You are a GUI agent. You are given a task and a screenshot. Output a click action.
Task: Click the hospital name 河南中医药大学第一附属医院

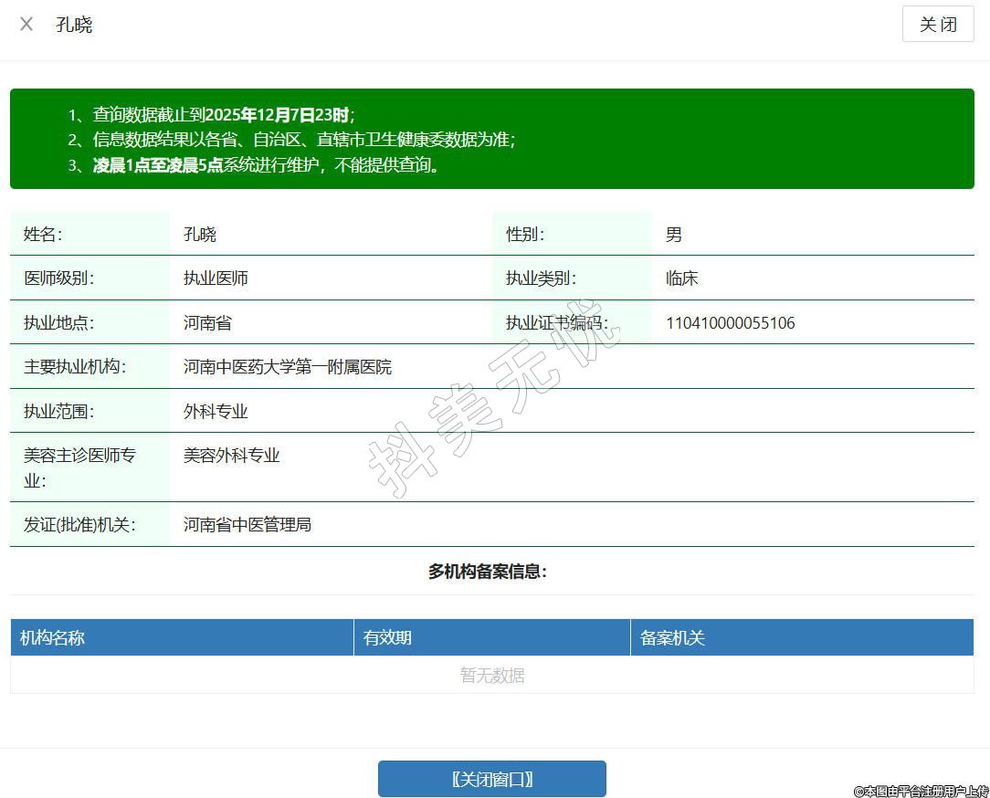pyautogui.click(x=287, y=367)
